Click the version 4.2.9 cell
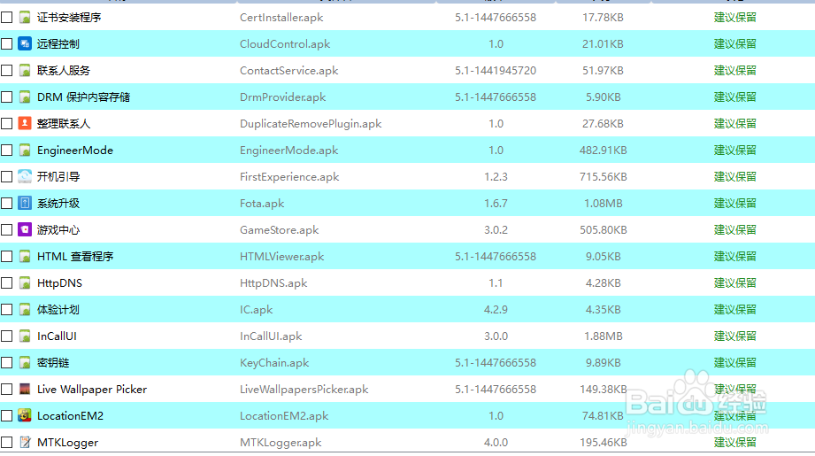This screenshot has width=815, height=456. pos(496,309)
